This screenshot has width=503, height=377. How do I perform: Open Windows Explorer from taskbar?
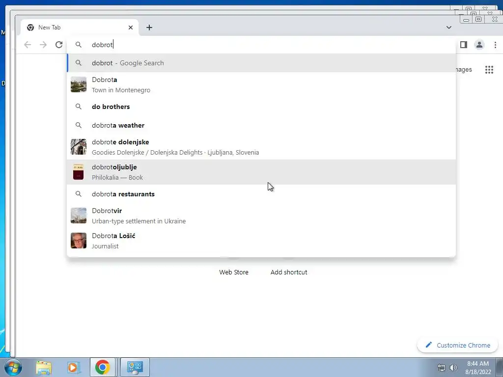tap(44, 367)
